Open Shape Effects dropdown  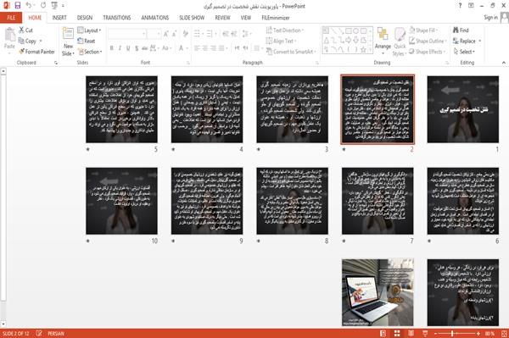tap(427, 52)
